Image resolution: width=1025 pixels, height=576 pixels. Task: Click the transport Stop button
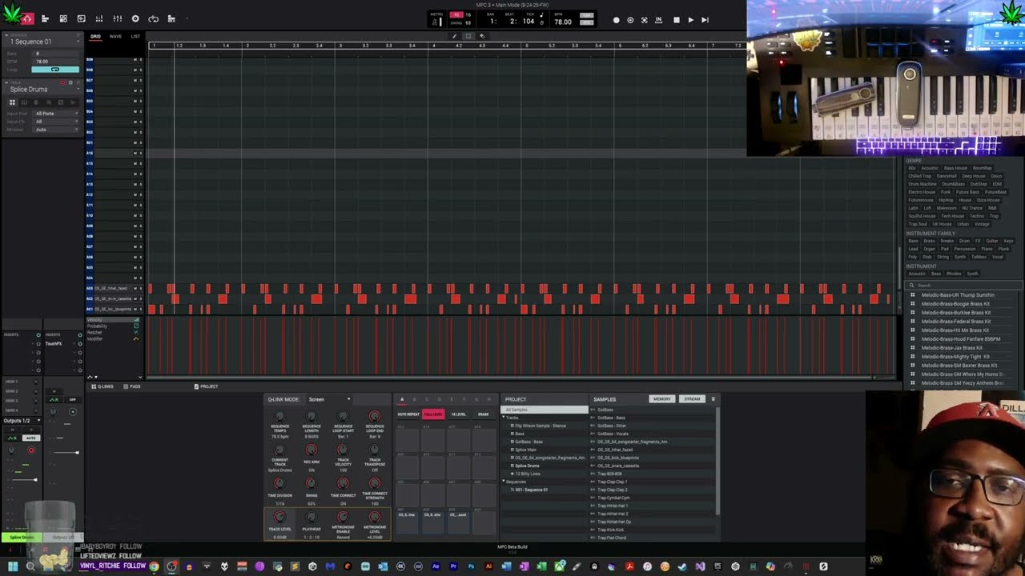tap(676, 20)
